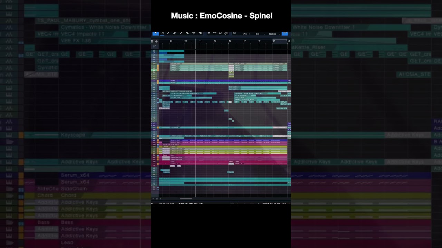Click the marker track flag icon
The image size is (442, 248).
pyautogui.click(x=154, y=46)
